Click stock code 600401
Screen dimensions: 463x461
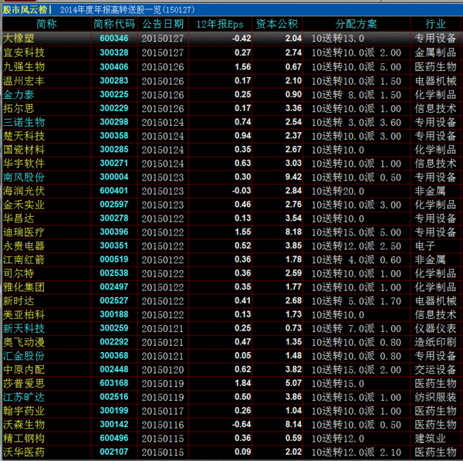[114, 191]
